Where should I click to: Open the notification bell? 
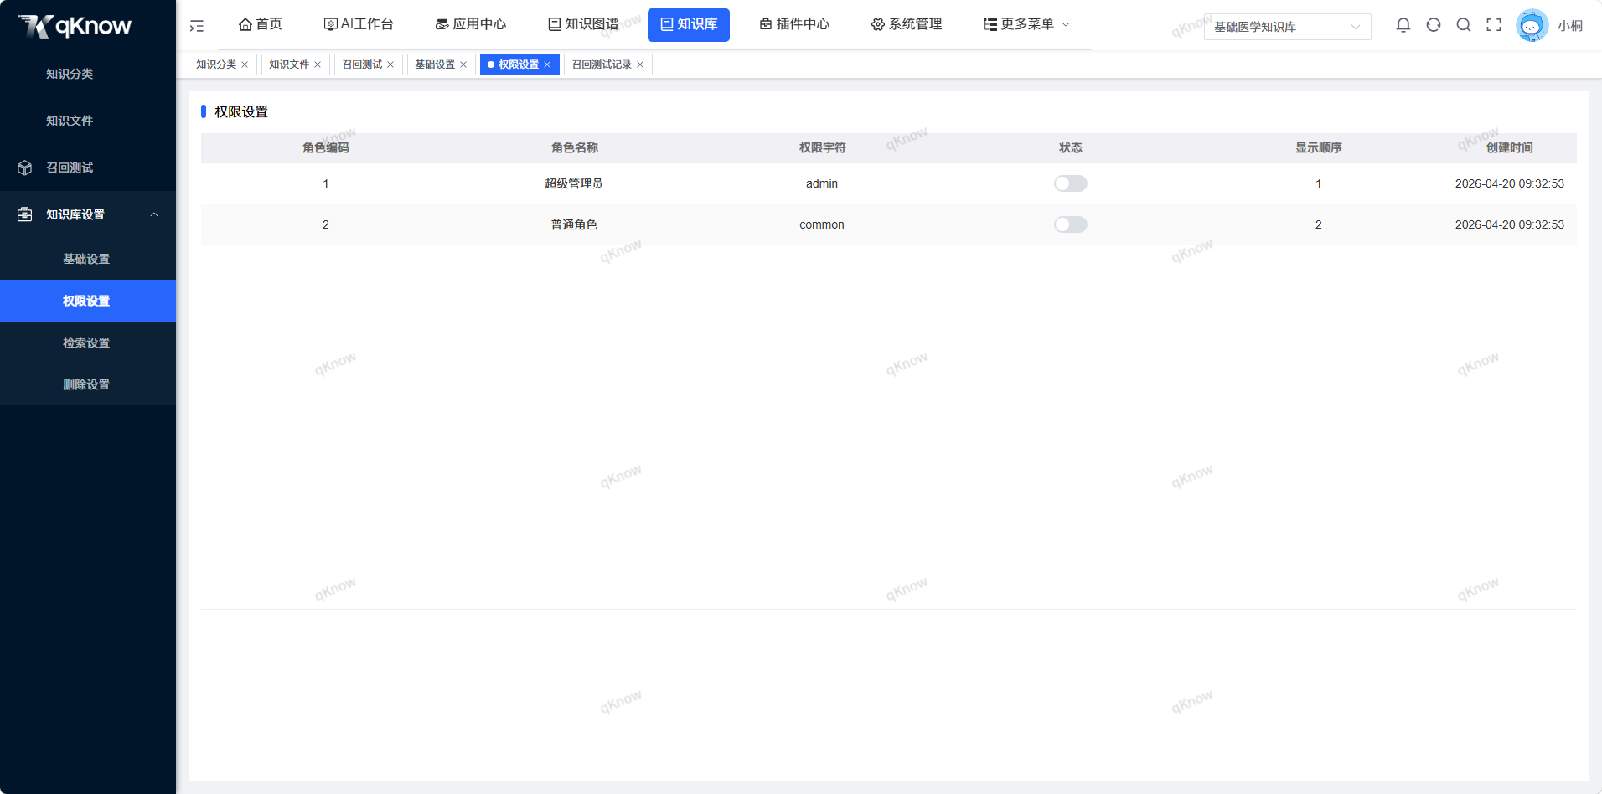point(1403,25)
